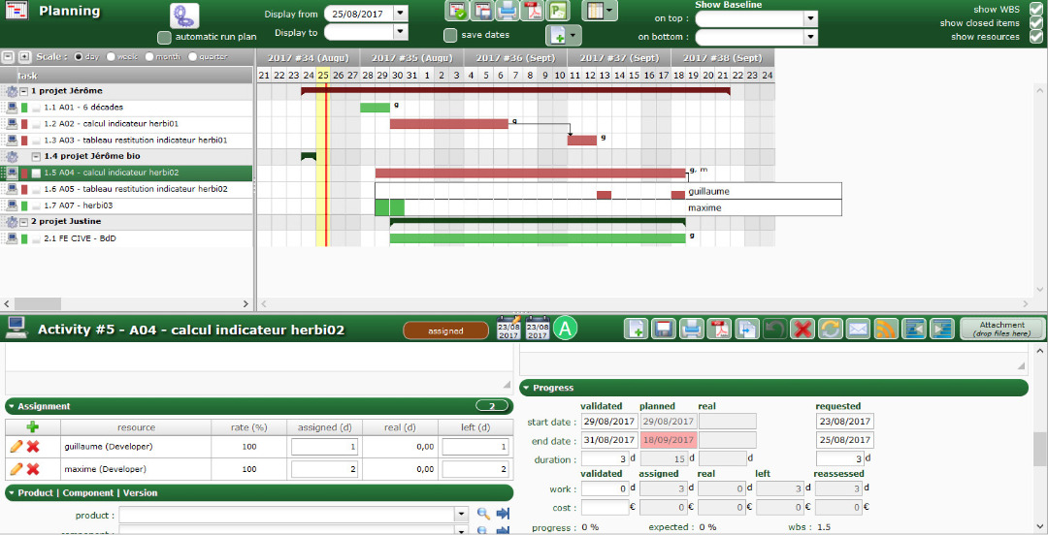Delete maxime's assignment with red cross
This screenshot has width=1048, height=535.
click(x=32, y=469)
